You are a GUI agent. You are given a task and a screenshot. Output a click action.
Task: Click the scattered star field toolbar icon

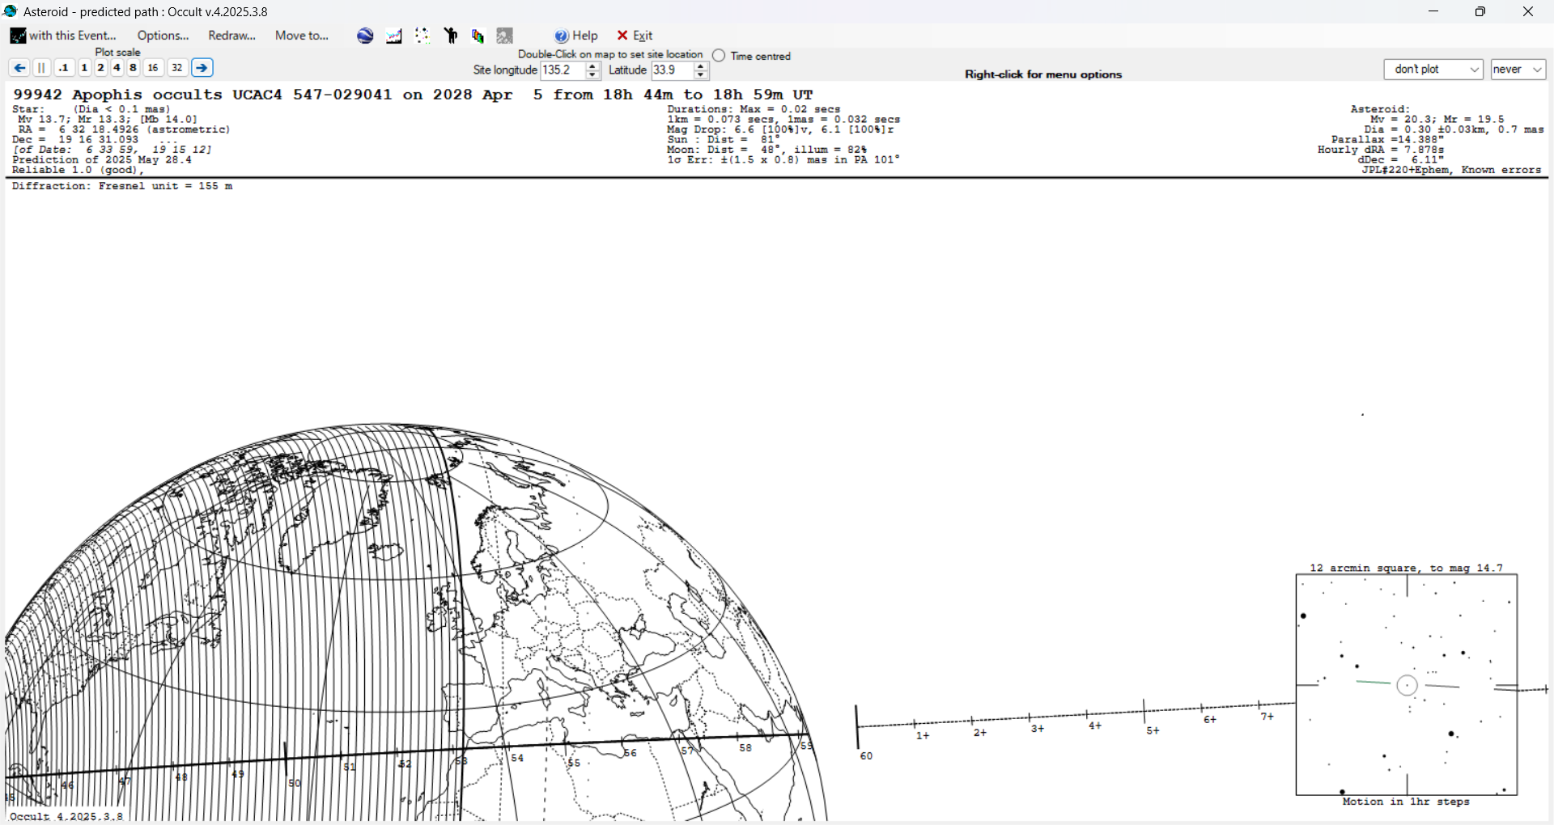[422, 36]
